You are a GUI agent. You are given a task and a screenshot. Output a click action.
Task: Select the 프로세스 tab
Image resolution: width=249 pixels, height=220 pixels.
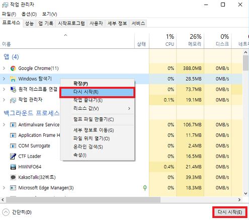coord(11,23)
